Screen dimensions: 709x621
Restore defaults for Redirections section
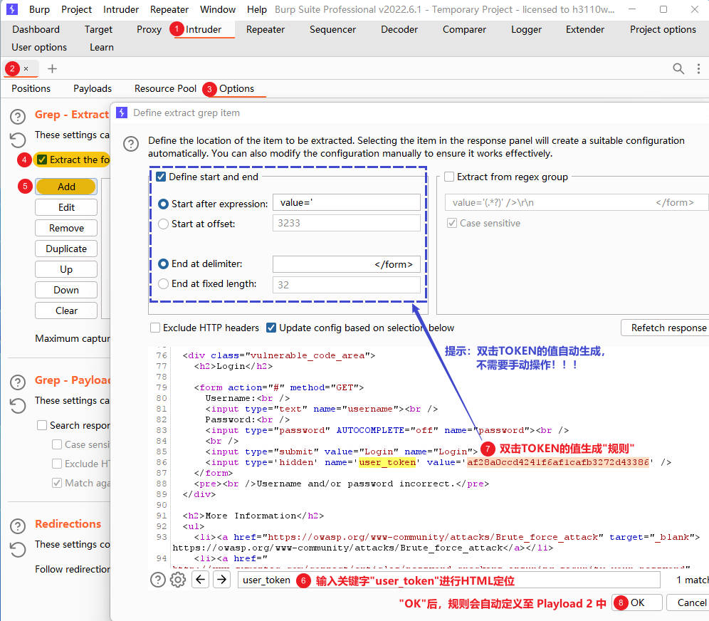point(18,549)
